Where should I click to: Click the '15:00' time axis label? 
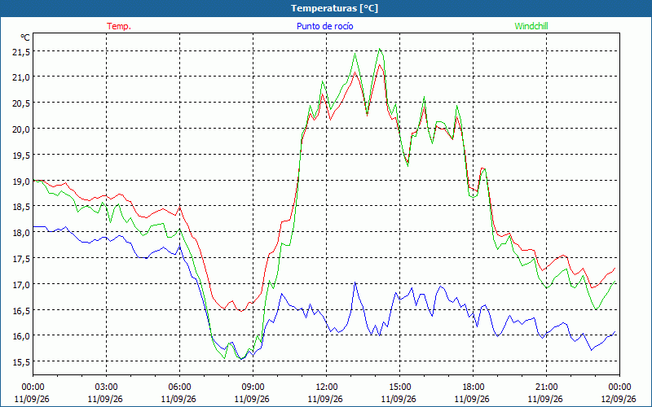(399, 387)
